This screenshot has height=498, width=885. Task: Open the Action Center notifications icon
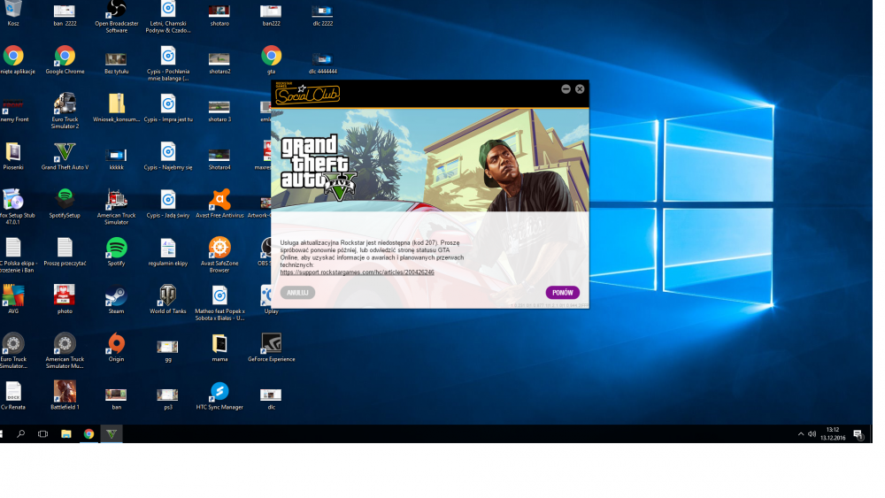tap(858, 433)
